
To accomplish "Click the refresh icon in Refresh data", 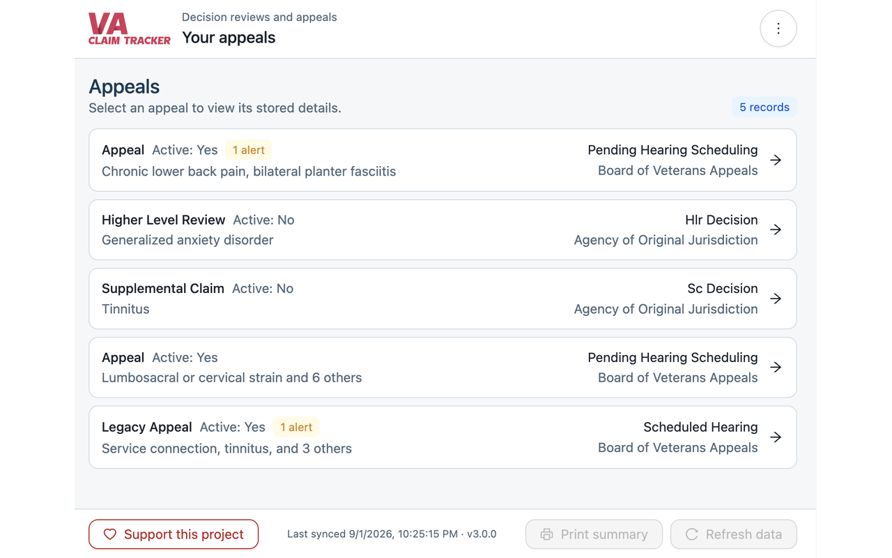I will coord(692,534).
